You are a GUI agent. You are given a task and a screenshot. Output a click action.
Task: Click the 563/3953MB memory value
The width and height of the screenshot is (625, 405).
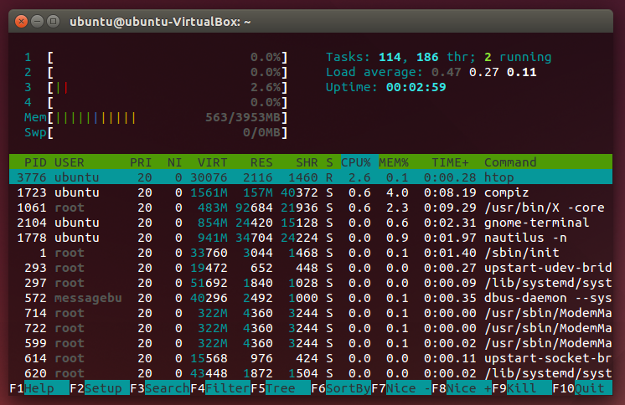(x=243, y=117)
